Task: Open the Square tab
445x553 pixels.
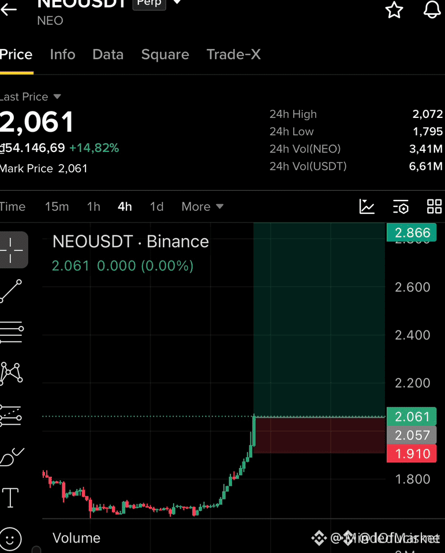Action: 165,55
